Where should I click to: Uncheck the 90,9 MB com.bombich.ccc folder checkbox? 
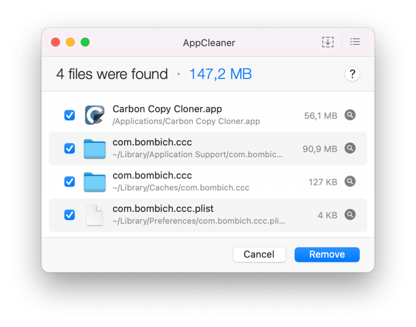tap(69, 149)
